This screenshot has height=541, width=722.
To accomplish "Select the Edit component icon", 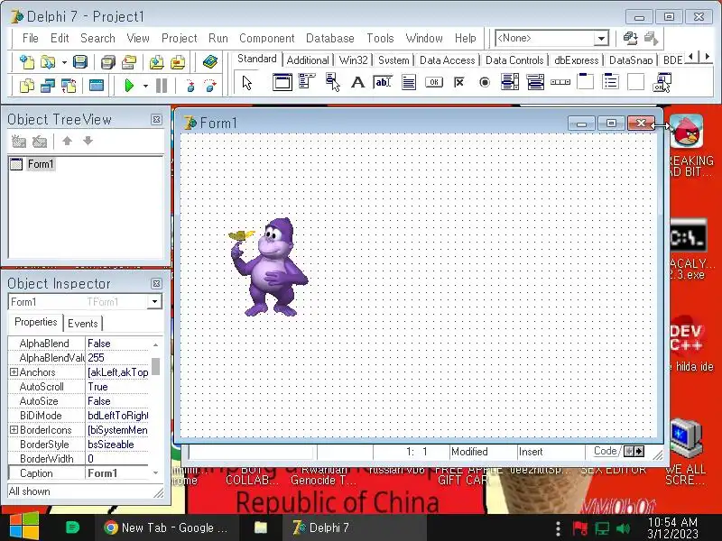I will pos(383,82).
